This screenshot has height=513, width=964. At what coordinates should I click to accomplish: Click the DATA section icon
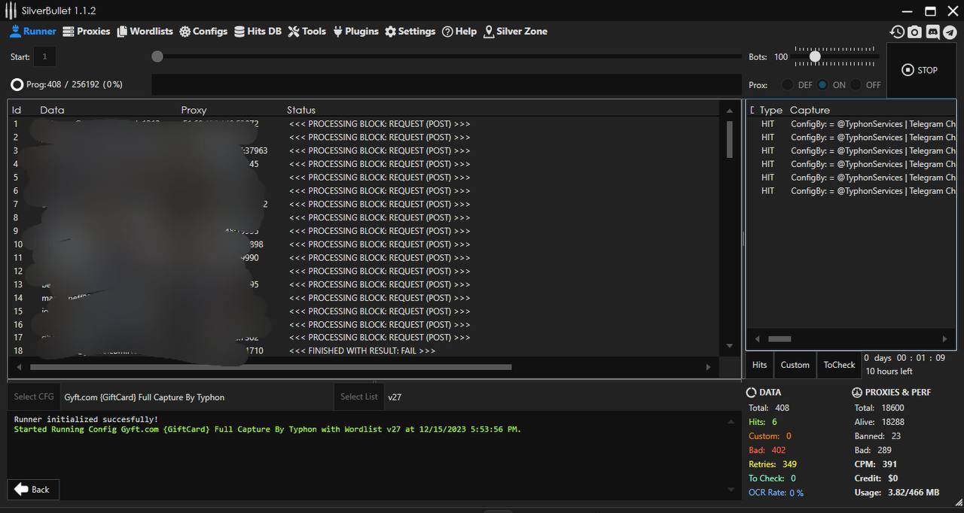point(751,393)
